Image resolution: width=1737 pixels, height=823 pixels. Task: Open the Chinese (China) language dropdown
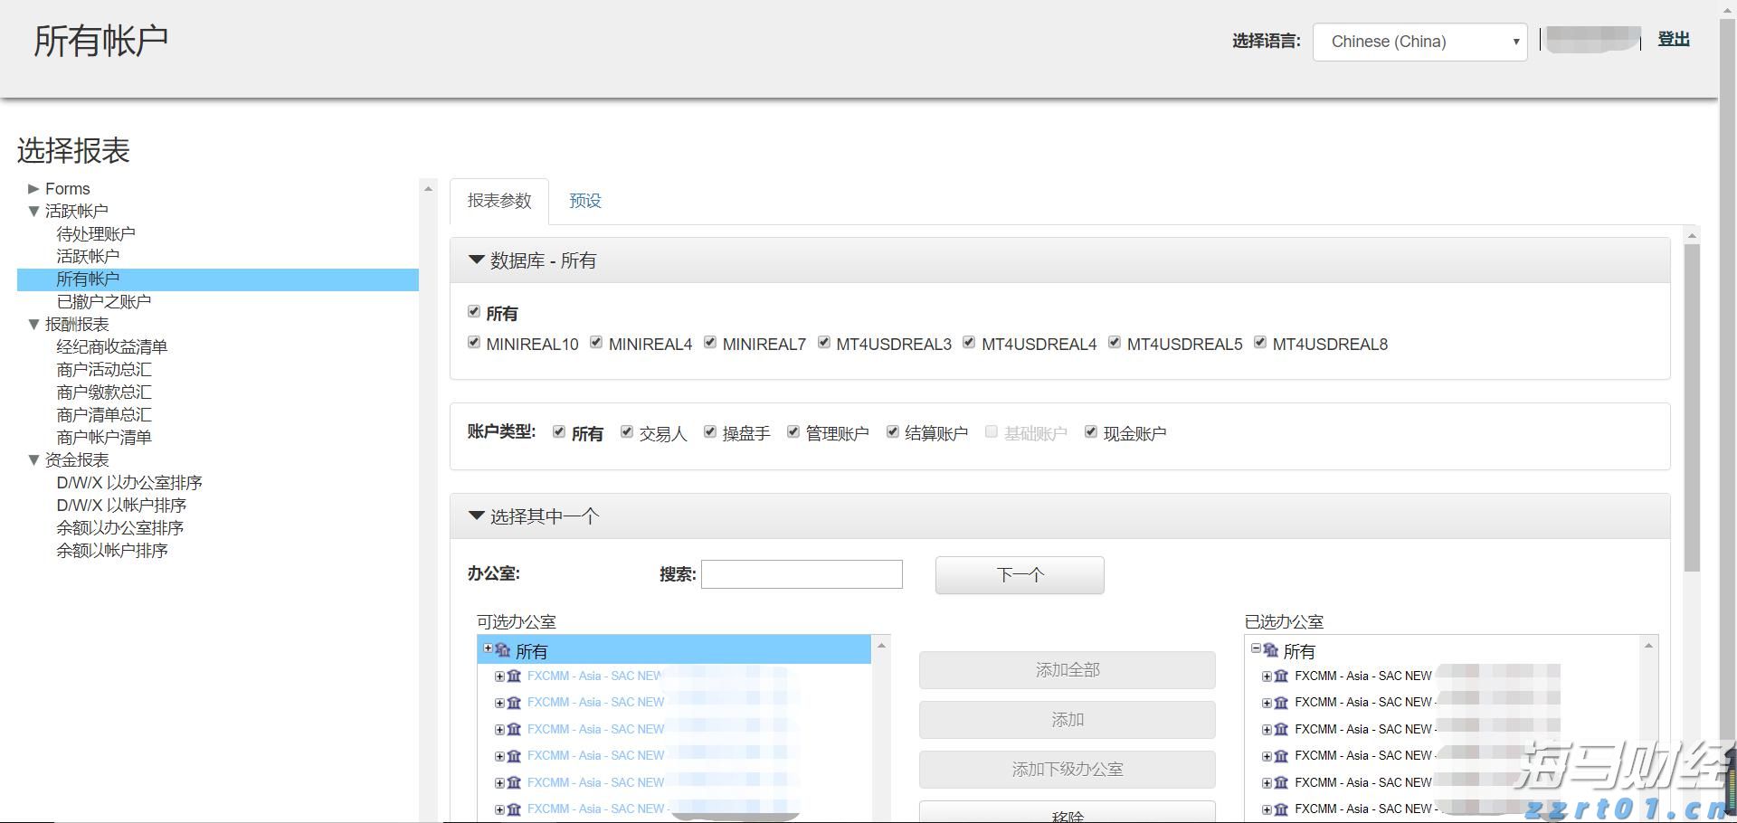tap(1419, 42)
